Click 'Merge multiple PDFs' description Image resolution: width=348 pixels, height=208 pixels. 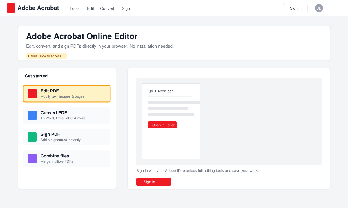[x=57, y=161]
